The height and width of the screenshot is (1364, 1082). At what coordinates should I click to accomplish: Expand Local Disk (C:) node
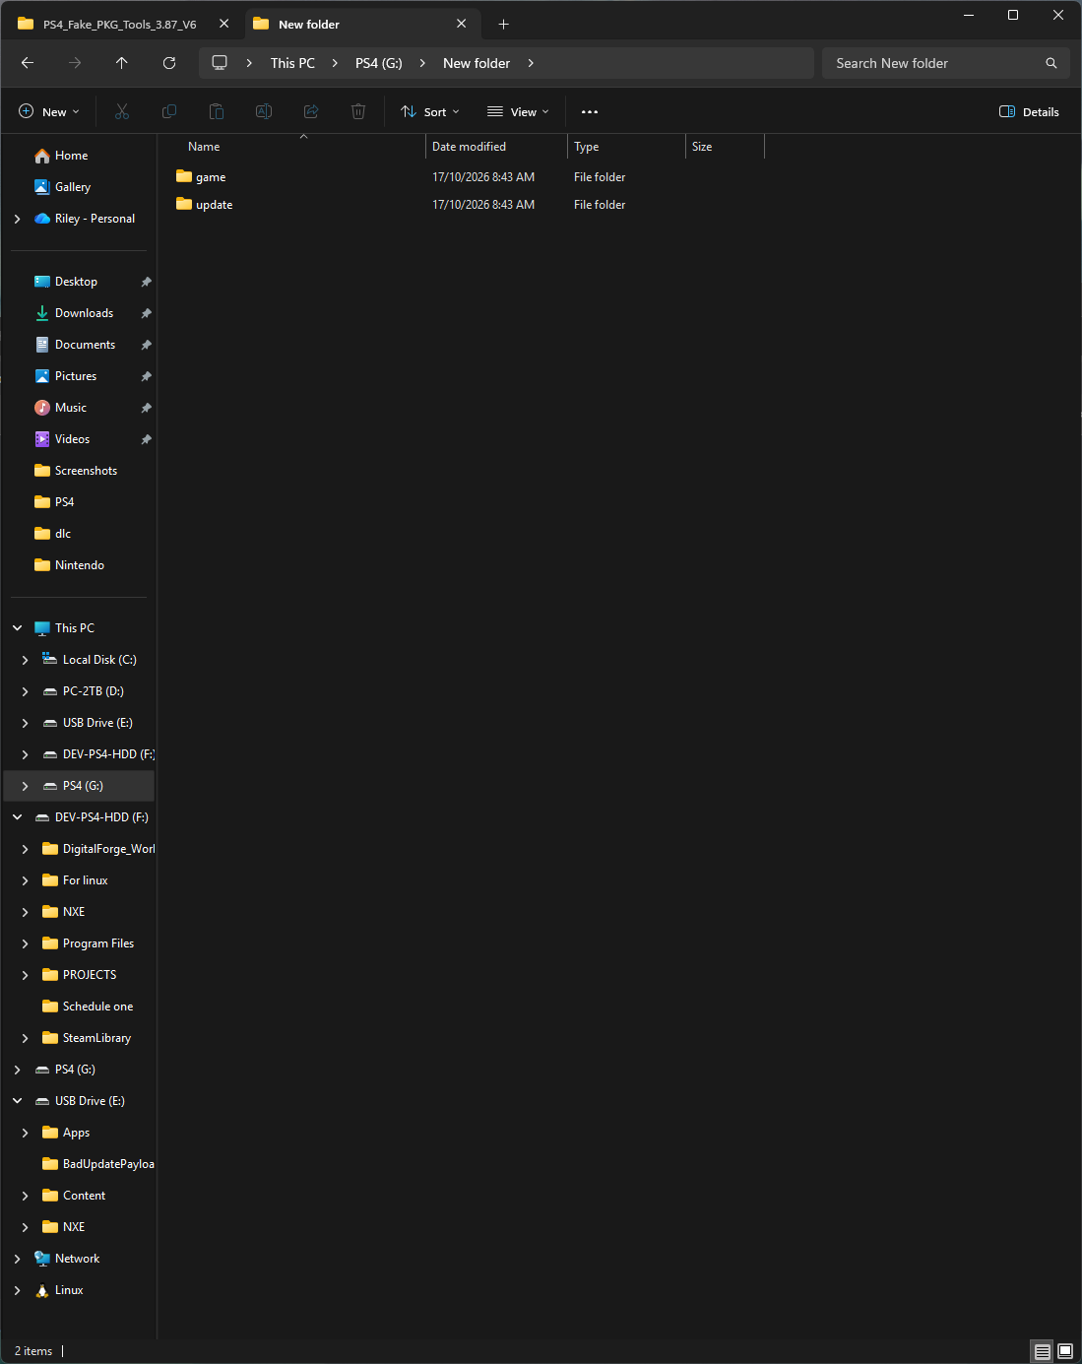click(x=25, y=660)
